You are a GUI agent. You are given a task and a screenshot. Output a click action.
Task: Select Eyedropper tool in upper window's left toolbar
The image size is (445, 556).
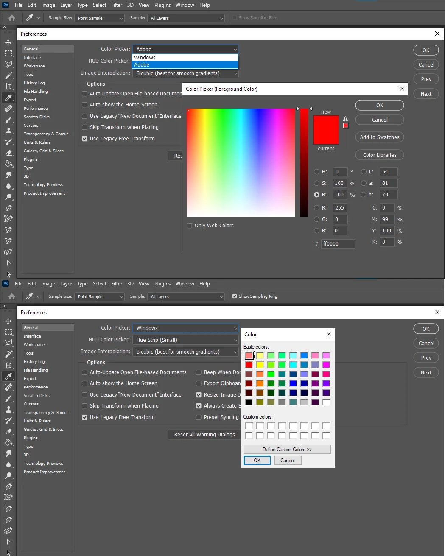[8, 98]
